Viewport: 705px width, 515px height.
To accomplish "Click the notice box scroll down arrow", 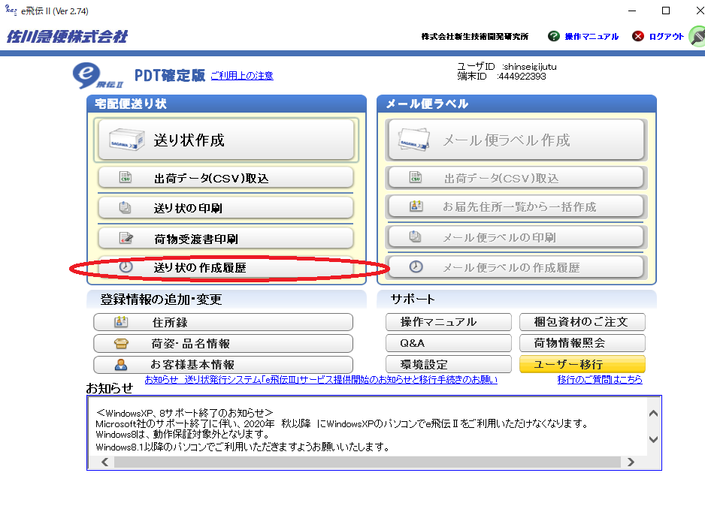I will [x=653, y=439].
